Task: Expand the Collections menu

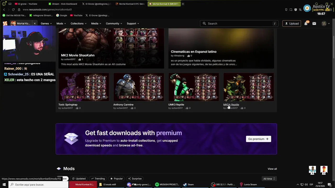Action: click(79, 23)
